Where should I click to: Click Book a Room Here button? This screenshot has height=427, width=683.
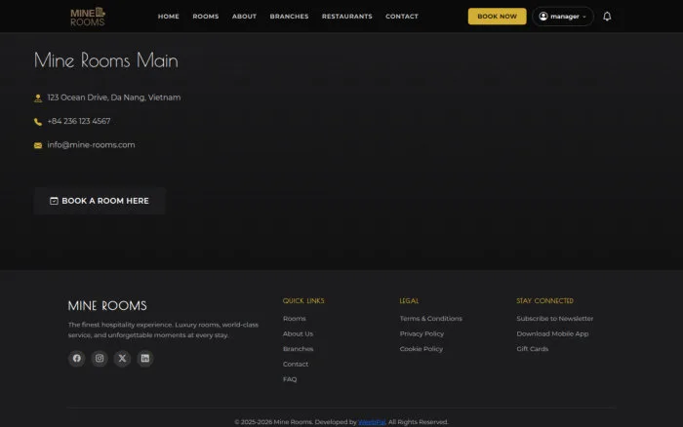[100, 201]
